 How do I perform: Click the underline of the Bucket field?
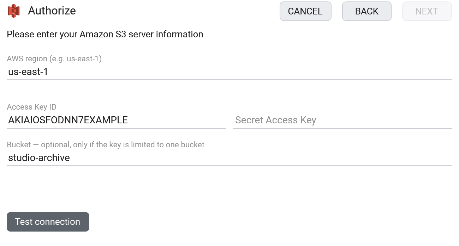click(229, 165)
